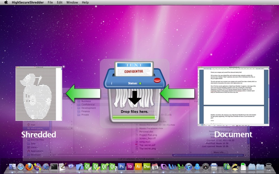This screenshot has width=279, height=174.
Task: Open Xcode hammer icon in the Dock
Action: (80, 167)
